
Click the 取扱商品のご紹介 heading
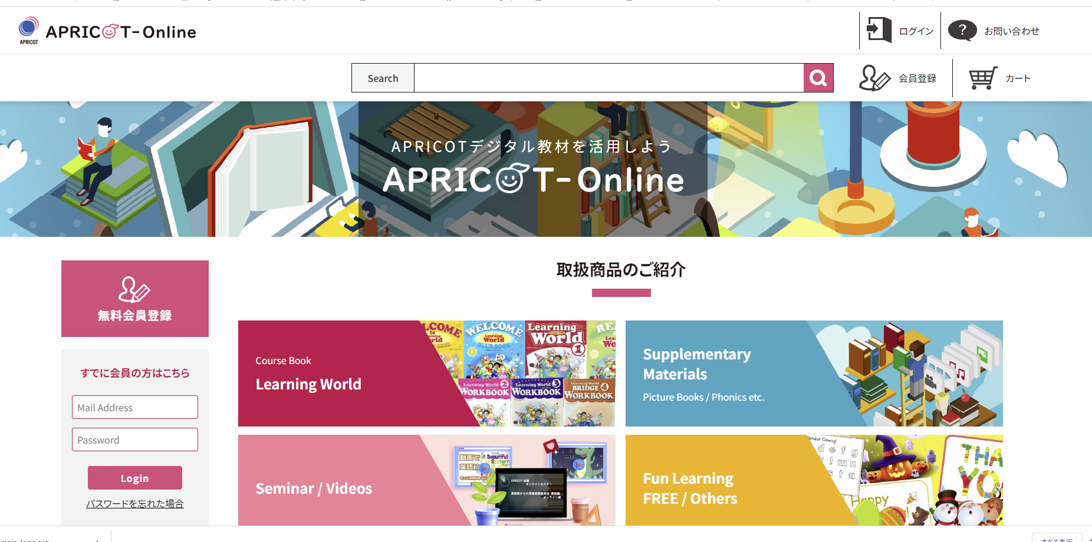coord(621,270)
